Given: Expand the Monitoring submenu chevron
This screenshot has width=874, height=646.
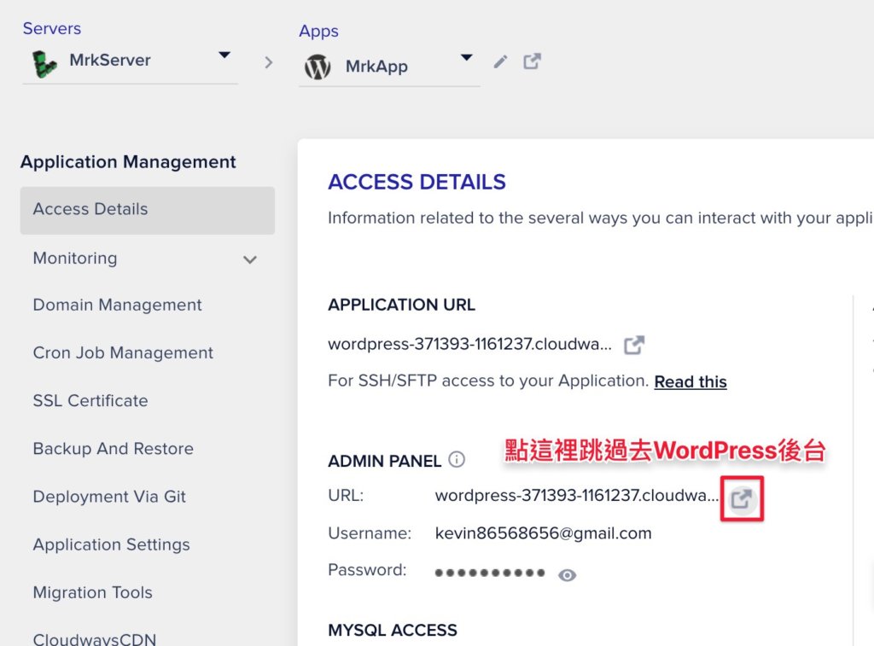Looking at the screenshot, I should tap(250, 259).
